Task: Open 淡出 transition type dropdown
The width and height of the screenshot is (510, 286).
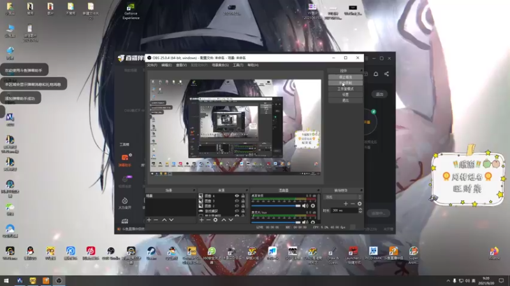Action: tap(342, 197)
